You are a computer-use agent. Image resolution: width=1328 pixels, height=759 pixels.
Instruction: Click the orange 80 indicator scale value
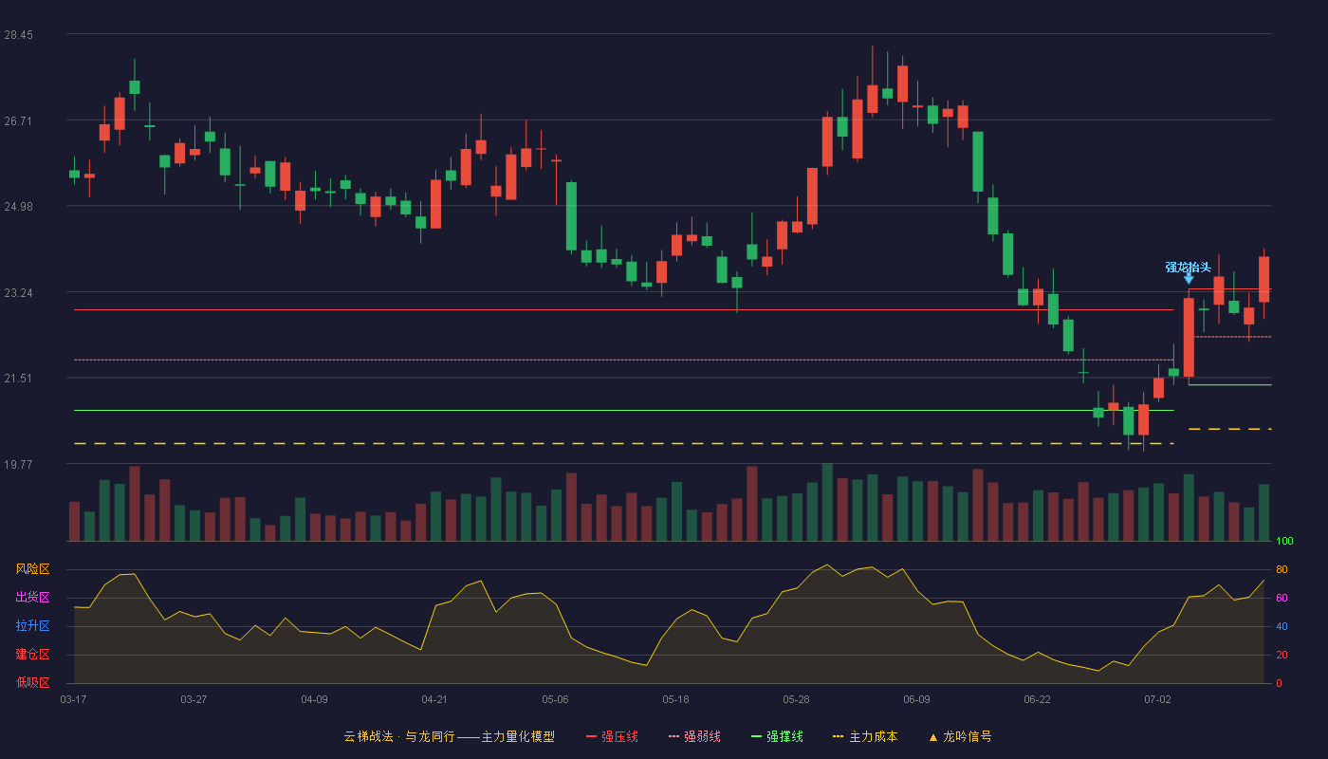(1282, 569)
